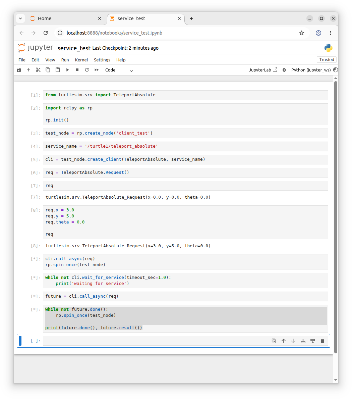Open a new browser tab
This screenshot has width=352, height=399.
(191, 18)
